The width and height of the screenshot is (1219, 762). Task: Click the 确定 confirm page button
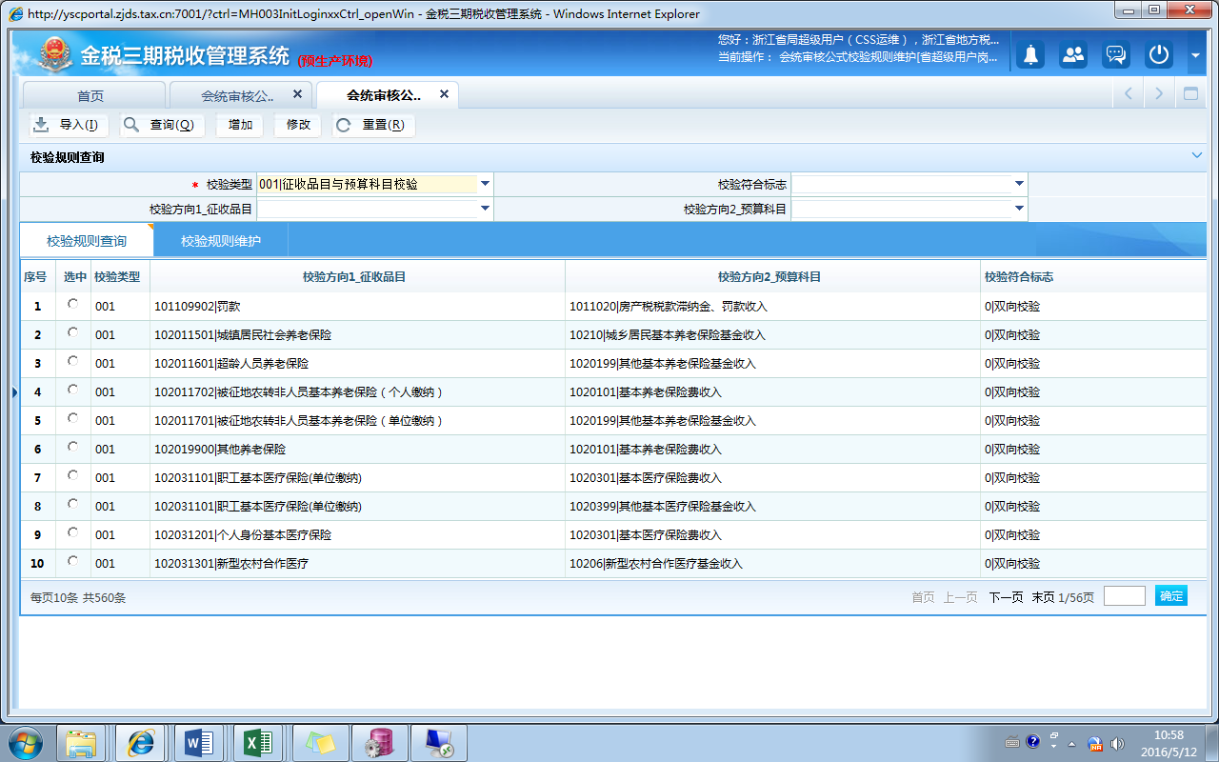point(1171,595)
